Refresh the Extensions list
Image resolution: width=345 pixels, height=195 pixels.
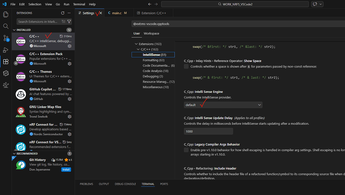(63, 13)
